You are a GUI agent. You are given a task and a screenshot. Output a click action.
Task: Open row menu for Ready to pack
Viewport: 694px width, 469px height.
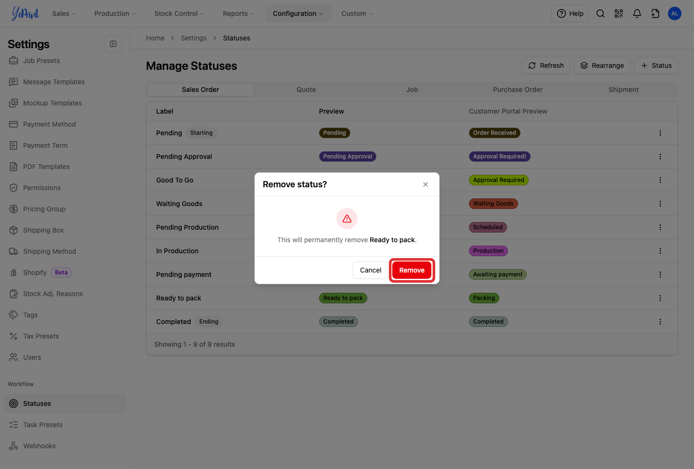pos(660,298)
